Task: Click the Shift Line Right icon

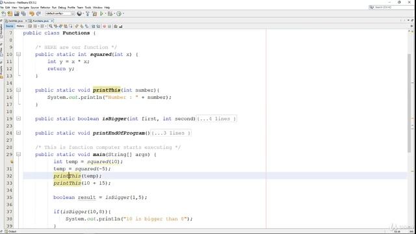Action: [x=98, y=26]
